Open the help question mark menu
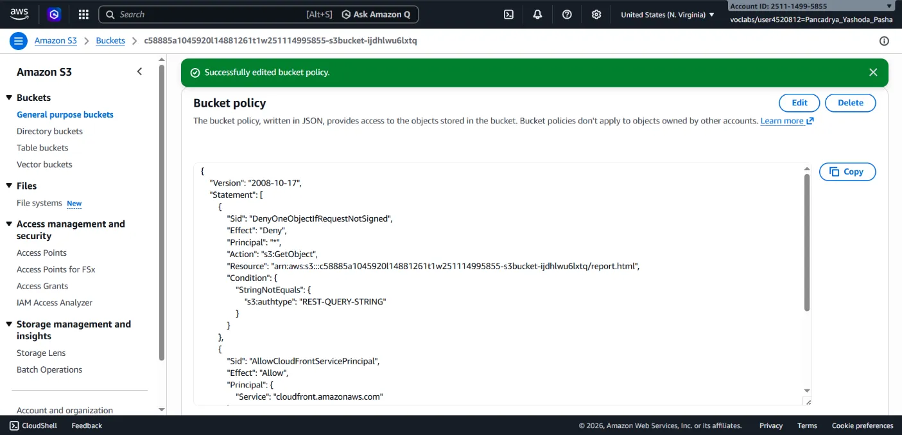Image resolution: width=902 pixels, height=435 pixels. click(x=567, y=14)
